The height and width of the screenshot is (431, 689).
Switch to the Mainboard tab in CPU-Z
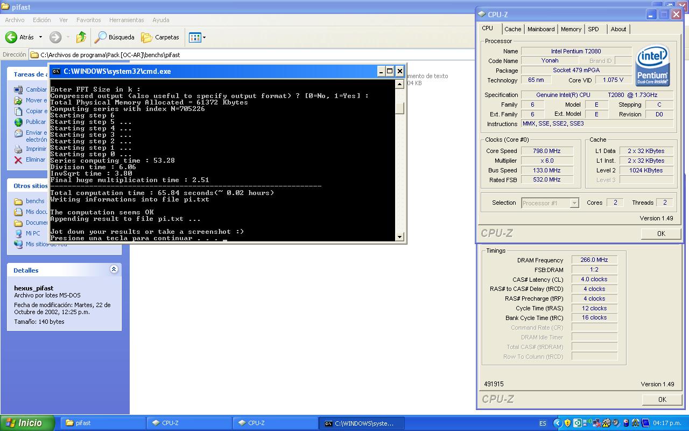point(541,29)
